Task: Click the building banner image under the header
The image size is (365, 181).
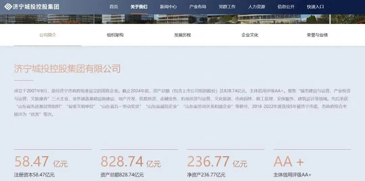Action: (182, 19)
